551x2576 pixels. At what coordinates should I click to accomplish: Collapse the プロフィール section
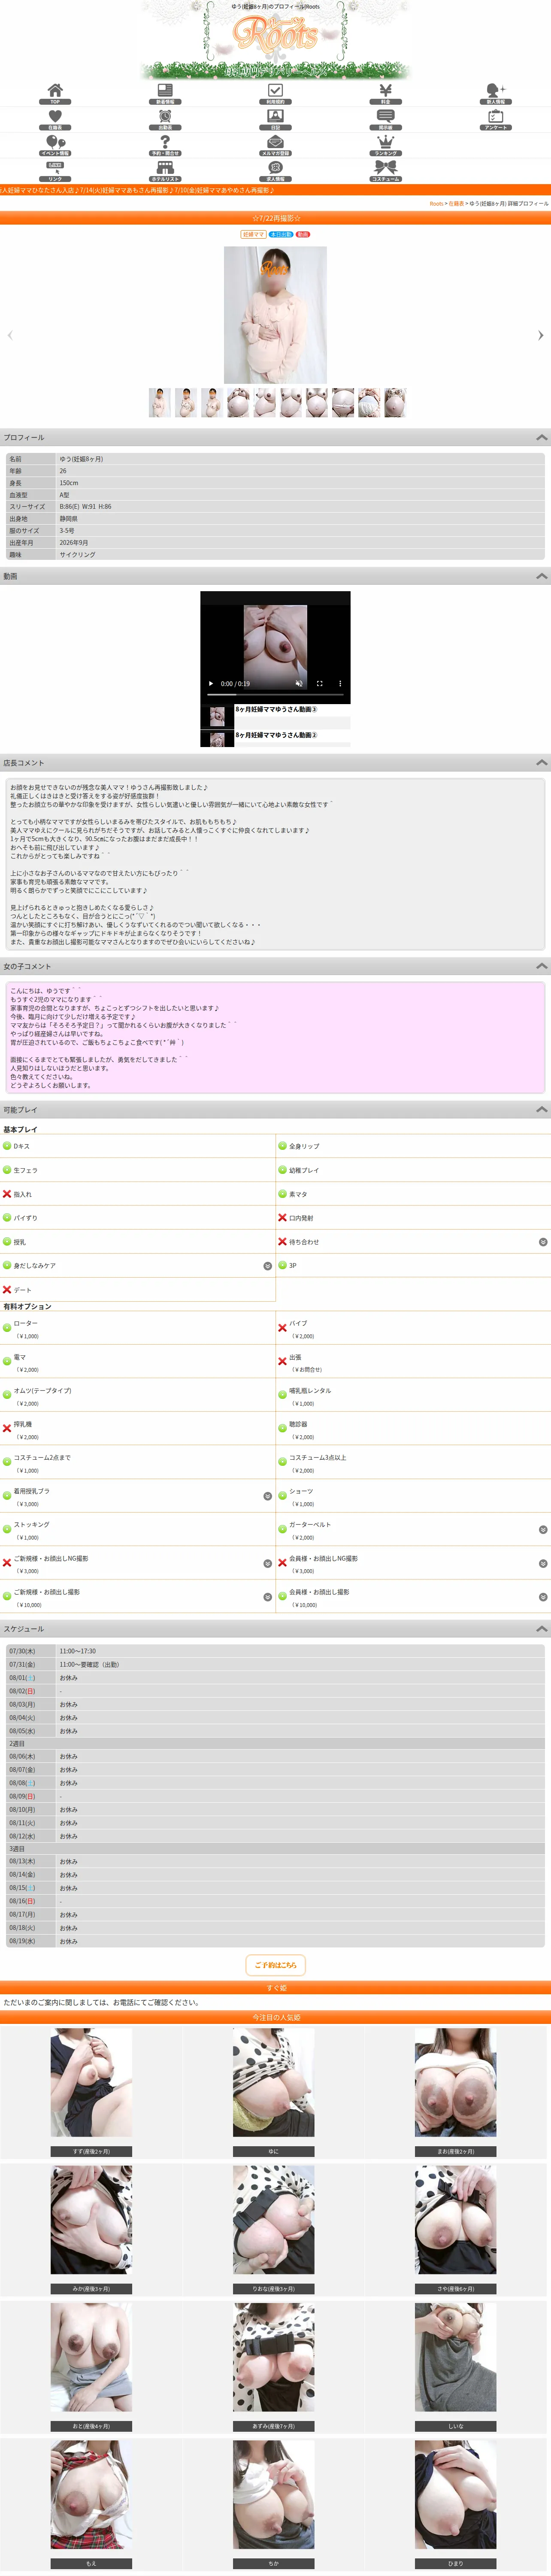[x=542, y=437]
